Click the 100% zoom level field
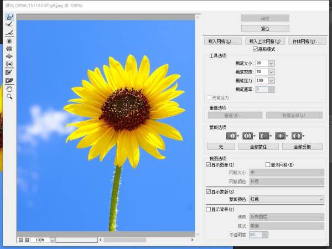332x249 pixels. click(x=40, y=240)
